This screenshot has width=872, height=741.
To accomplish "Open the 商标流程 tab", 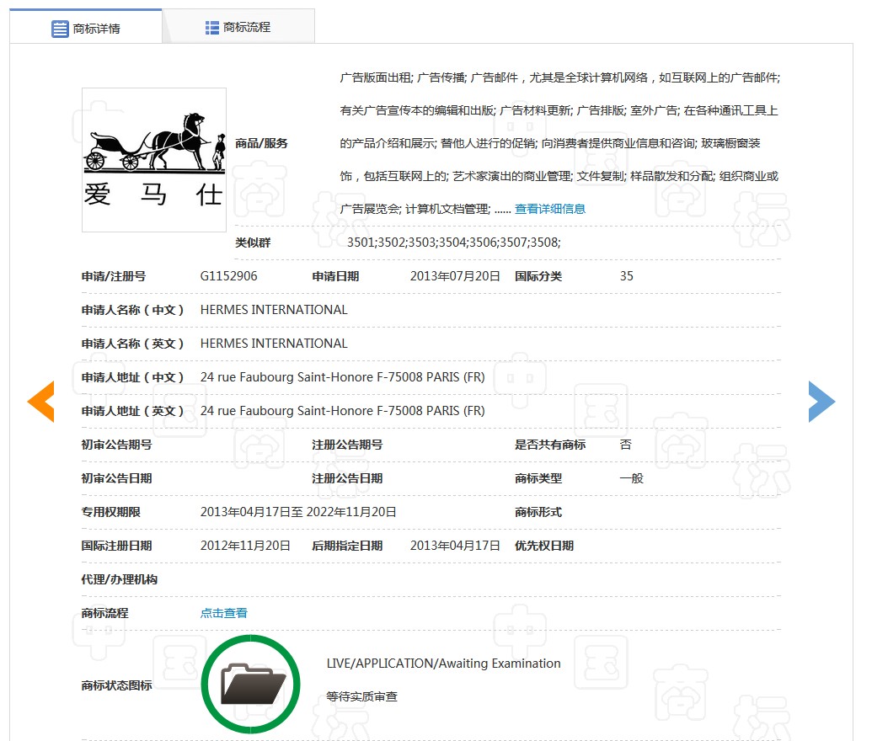I will 238,27.
